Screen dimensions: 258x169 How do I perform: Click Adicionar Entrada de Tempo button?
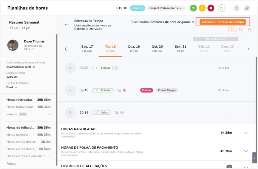(x=223, y=22)
